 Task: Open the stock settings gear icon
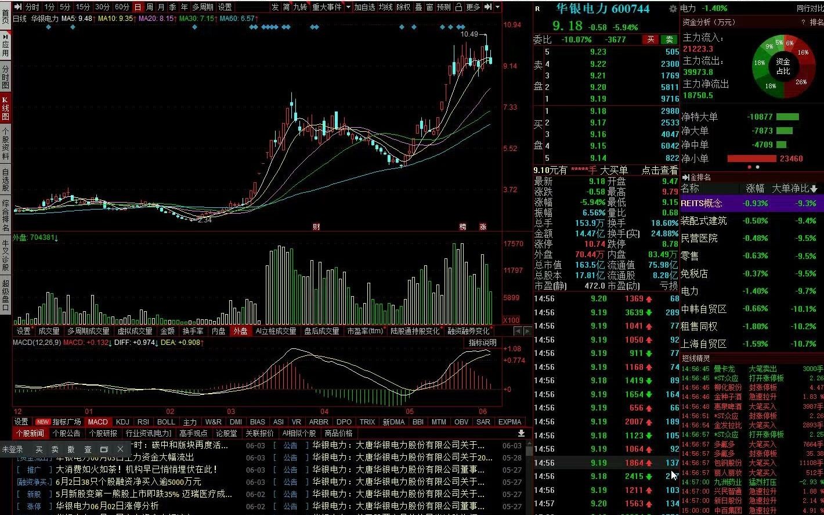[673, 9]
